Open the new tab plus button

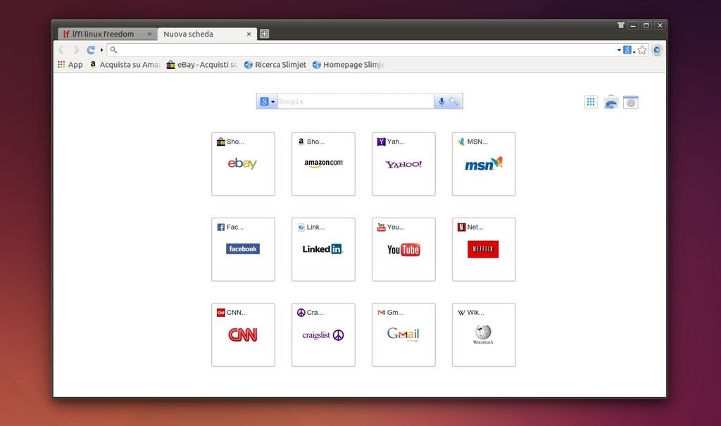coord(264,34)
